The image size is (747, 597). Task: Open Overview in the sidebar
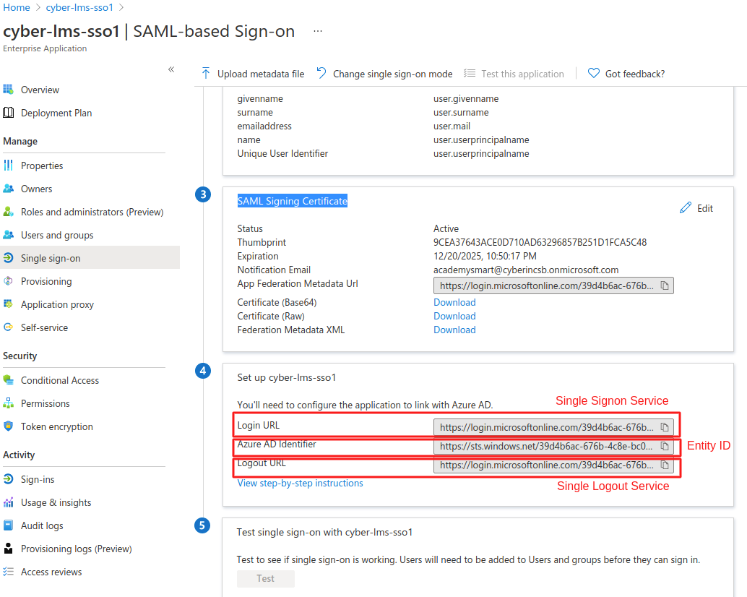click(x=40, y=90)
